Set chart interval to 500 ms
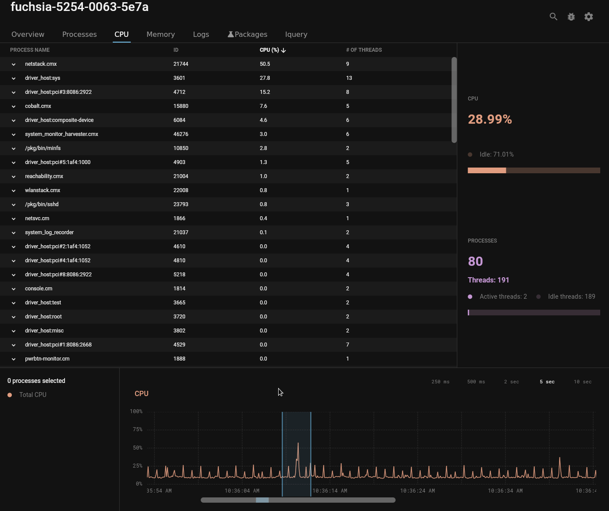Image resolution: width=609 pixels, height=511 pixels. [476, 382]
